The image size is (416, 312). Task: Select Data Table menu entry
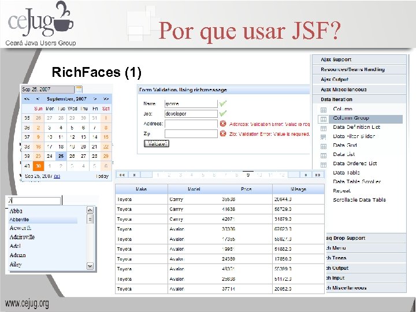(x=346, y=173)
